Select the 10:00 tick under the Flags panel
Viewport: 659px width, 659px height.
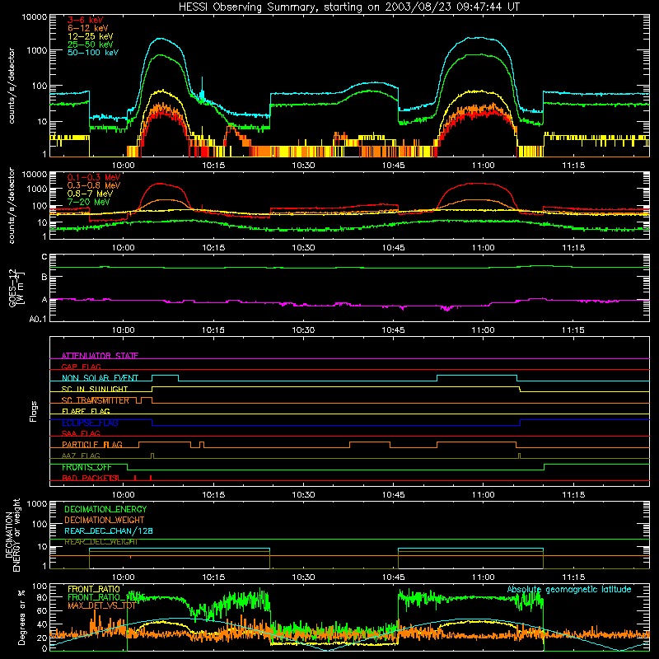123,495
